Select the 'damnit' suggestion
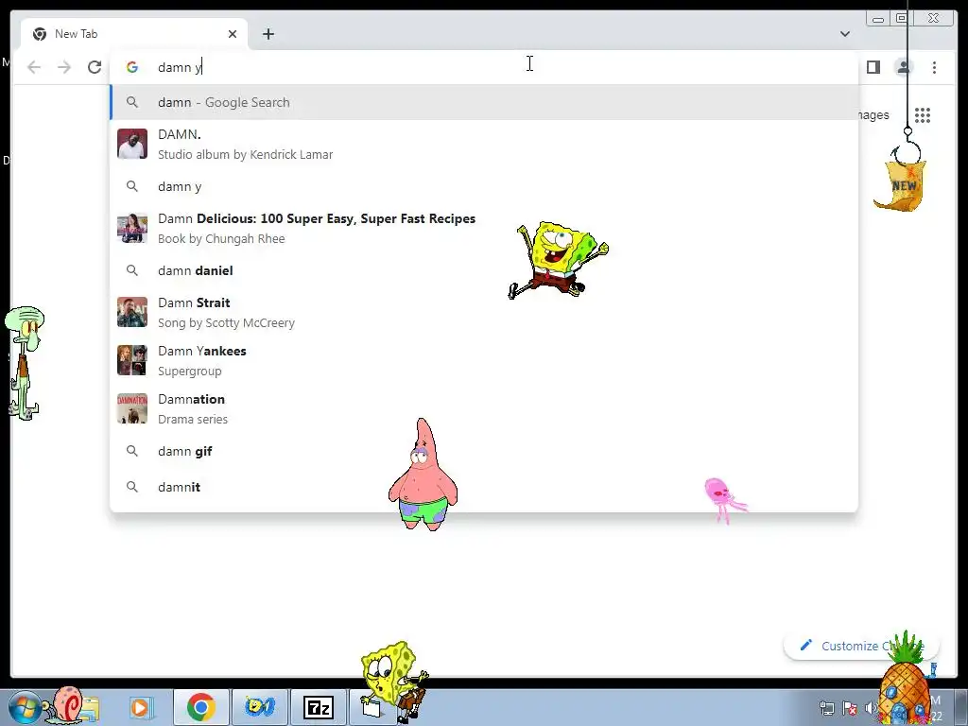This screenshot has height=726, width=968. 484,487
